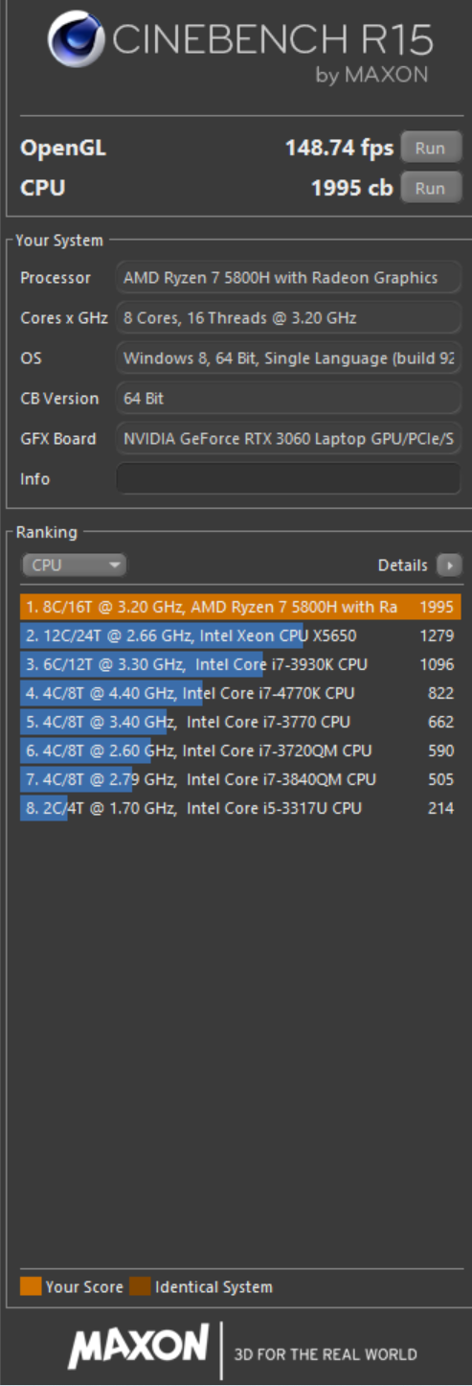Open the CPU ranking type dropdown
472x1386 pixels.
(x=74, y=566)
